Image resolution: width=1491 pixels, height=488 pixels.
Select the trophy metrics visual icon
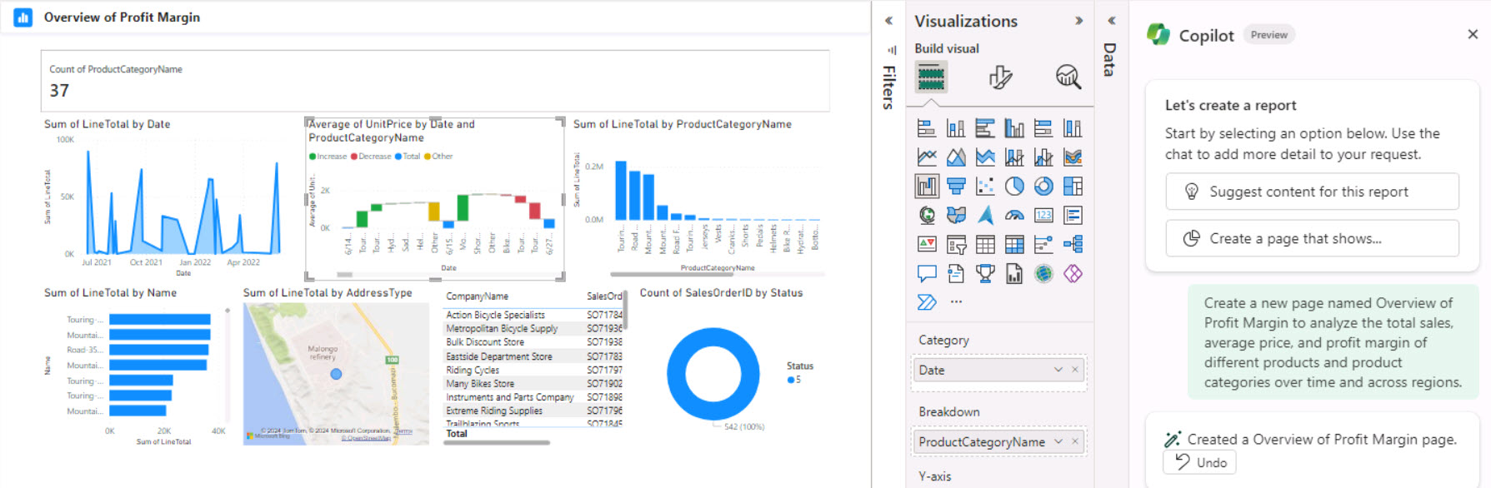pyautogui.click(x=985, y=273)
